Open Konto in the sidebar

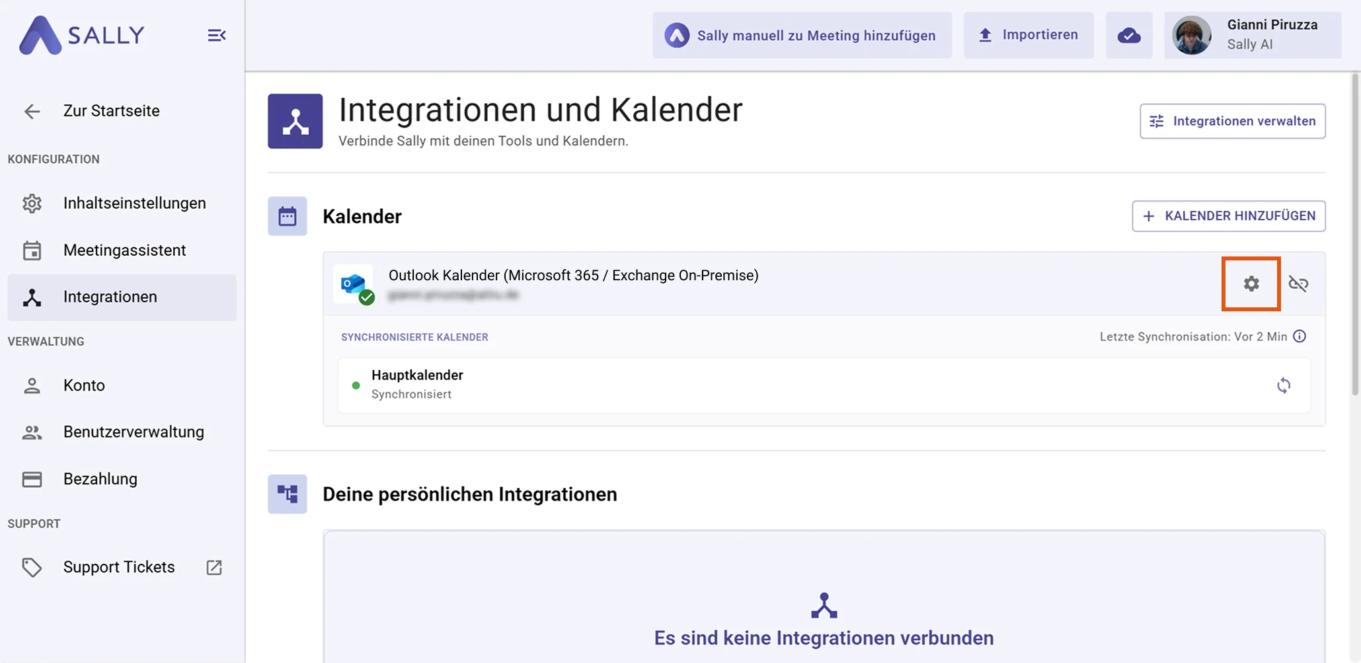[x=122, y=385]
